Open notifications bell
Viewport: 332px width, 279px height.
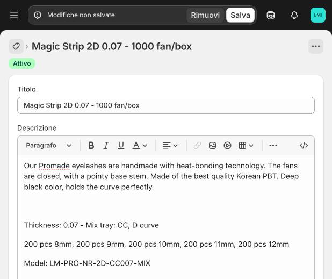click(x=294, y=15)
